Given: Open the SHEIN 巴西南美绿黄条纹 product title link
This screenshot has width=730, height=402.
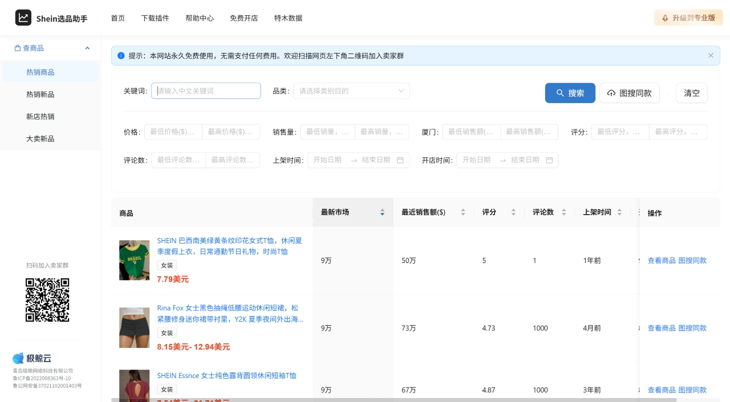Looking at the screenshot, I should pyautogui.click(x=229, y=246).
